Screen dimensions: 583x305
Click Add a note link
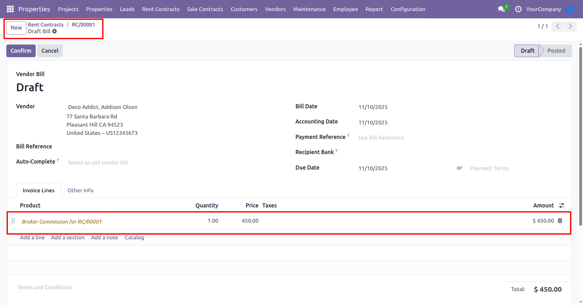(104, 237)
